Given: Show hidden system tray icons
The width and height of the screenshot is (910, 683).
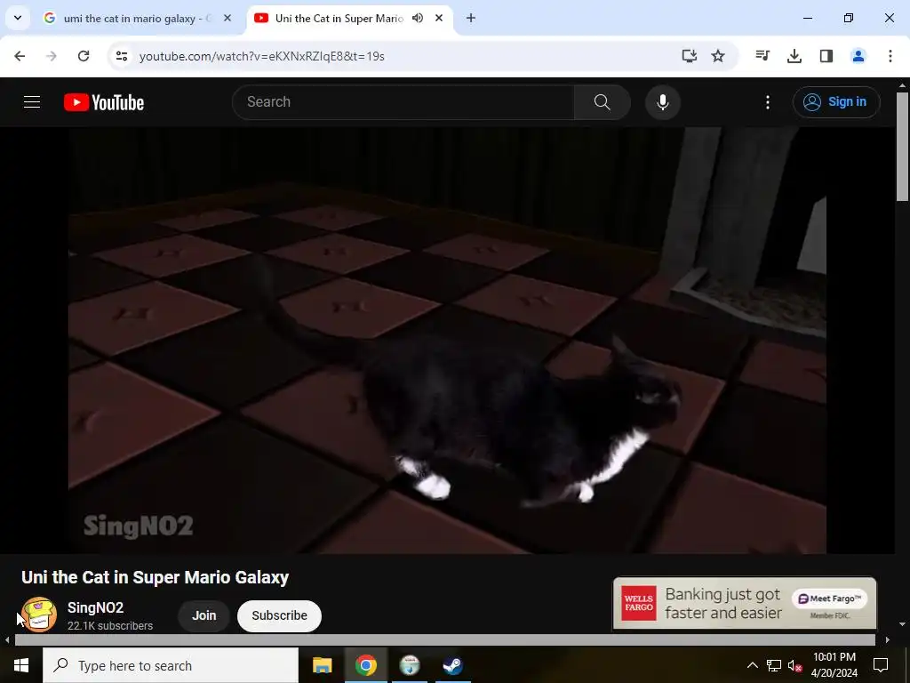Looking at the screenshot, I should [x=752, y=665].
